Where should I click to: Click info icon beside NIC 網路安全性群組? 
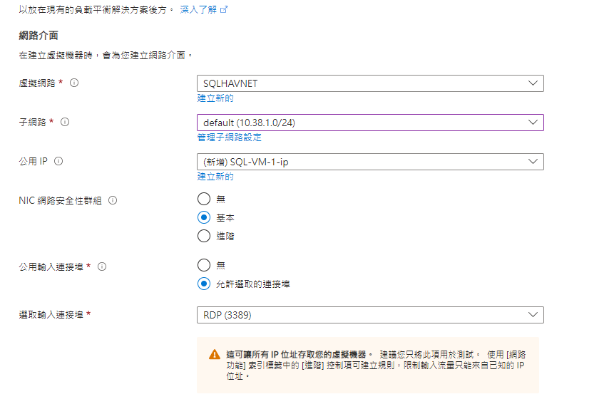pos(113,200)
